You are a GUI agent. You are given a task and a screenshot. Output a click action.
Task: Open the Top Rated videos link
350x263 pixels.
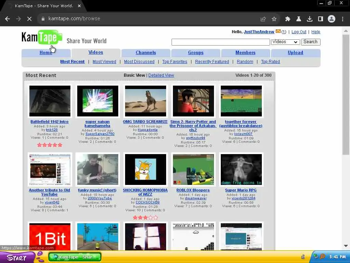[270, 62]
